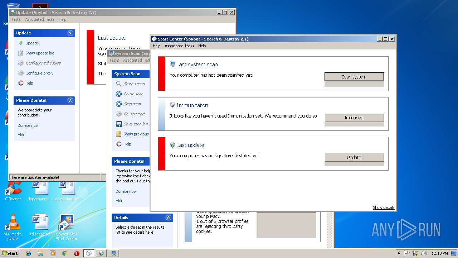Click Action Center flag tray icon
458x258 pixels.
point(407,253)
